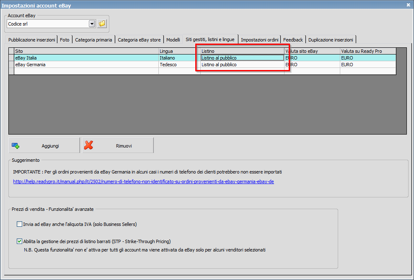Click the Aggiungi button
This screenshot has width=414, height=280.
click(x=44, y=145)
